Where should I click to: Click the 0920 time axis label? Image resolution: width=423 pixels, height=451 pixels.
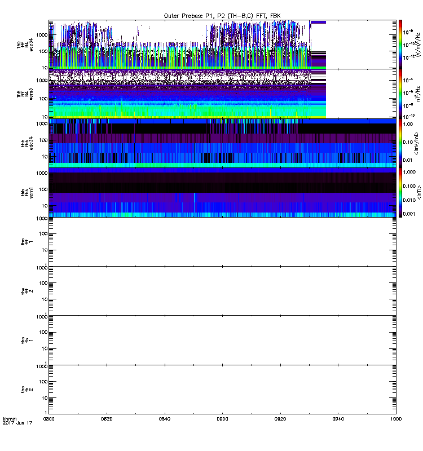pyautogui.click(x=280, y=419)
